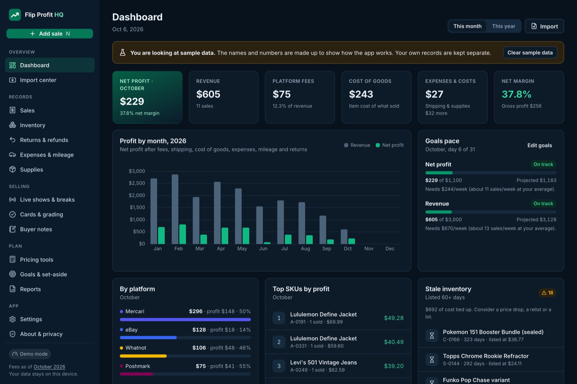Click the Supplies box icon
Viewport: 577px width, 384px height.
(x=13, y=169)
